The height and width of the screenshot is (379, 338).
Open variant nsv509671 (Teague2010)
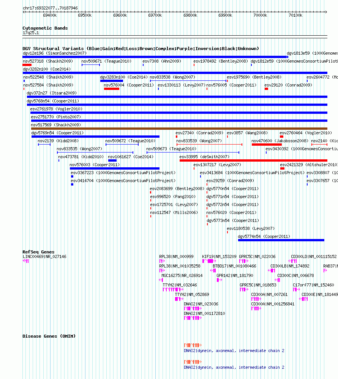pyautogui.click(x=106, y=61)
